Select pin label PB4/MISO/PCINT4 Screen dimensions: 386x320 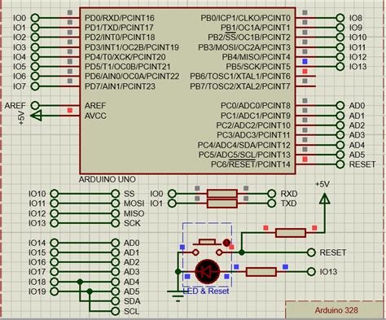tap(257, 57)
